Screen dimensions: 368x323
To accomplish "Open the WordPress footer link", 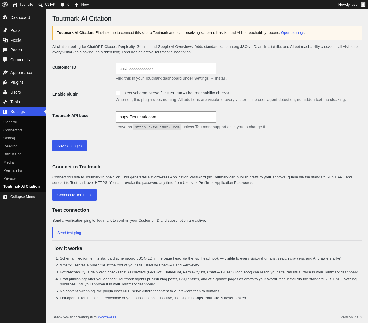I will (x=107, y=317).
